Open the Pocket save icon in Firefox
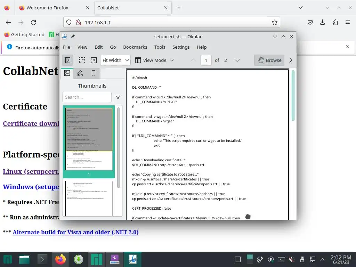This screenshot has height=267, width=356. (x=310, y=22)
